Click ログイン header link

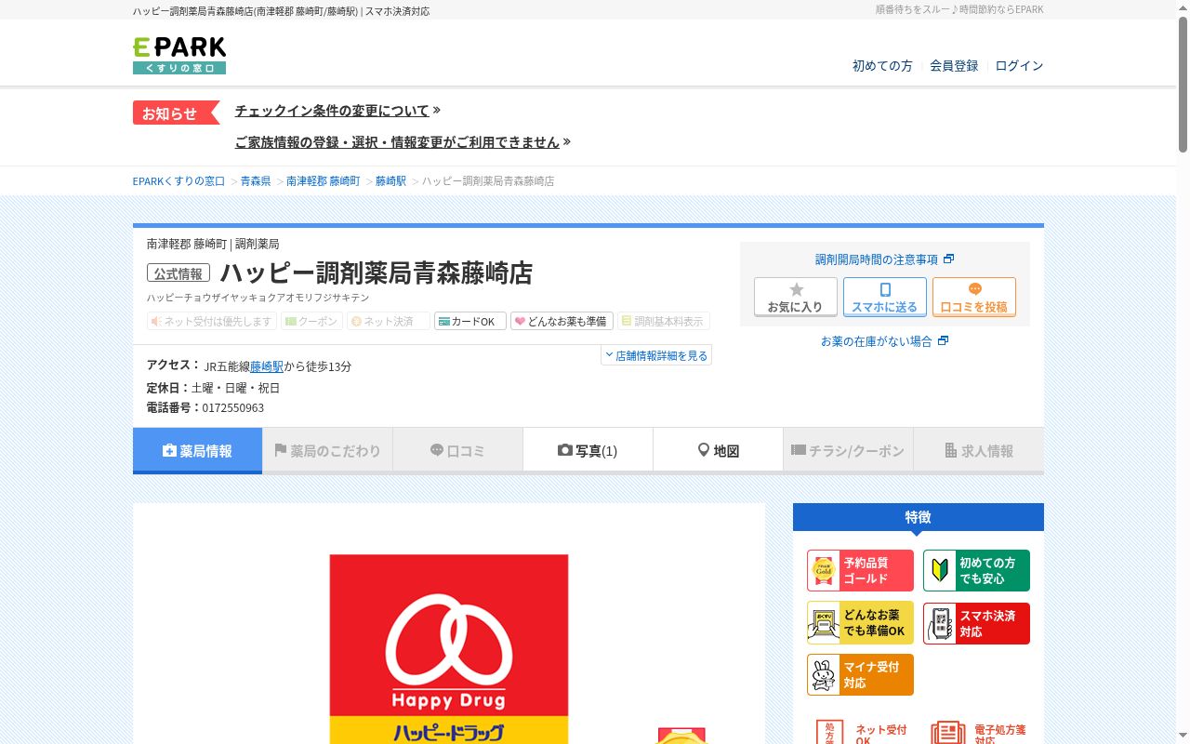pyautogui.click(x=1019, y=66)
